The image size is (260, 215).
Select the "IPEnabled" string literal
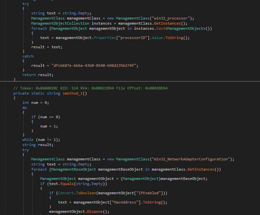coord(148,193)
